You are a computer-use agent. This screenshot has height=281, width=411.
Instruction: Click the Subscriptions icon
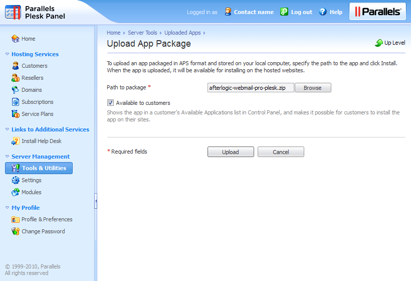16,102
